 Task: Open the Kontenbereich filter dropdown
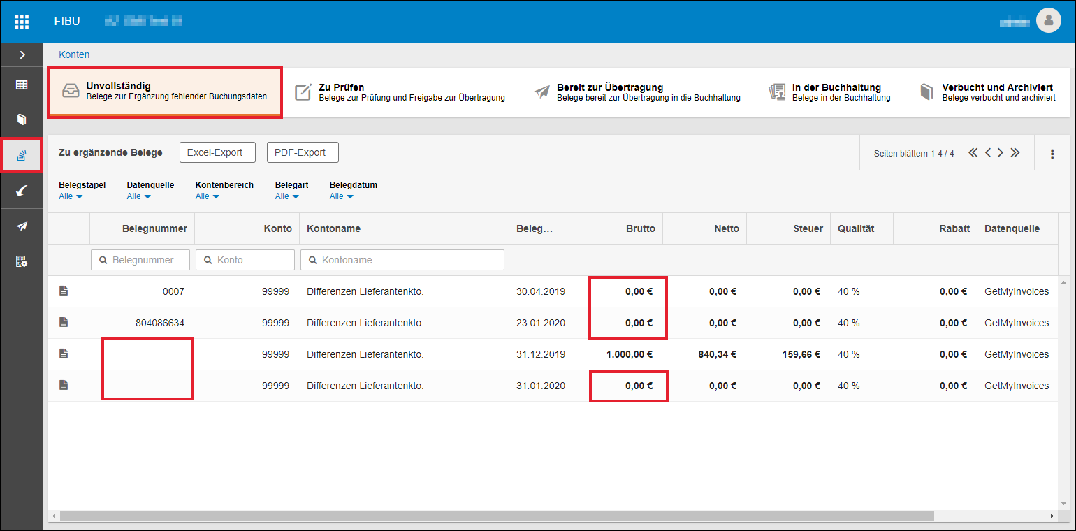point(208,196)
